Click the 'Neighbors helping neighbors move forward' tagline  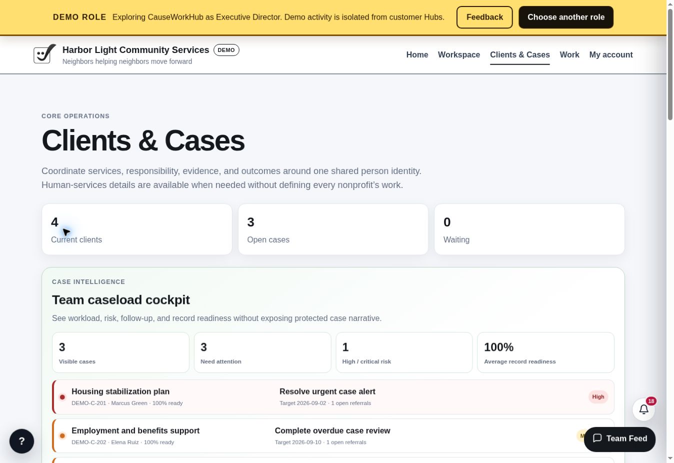(x=127, y=61)
